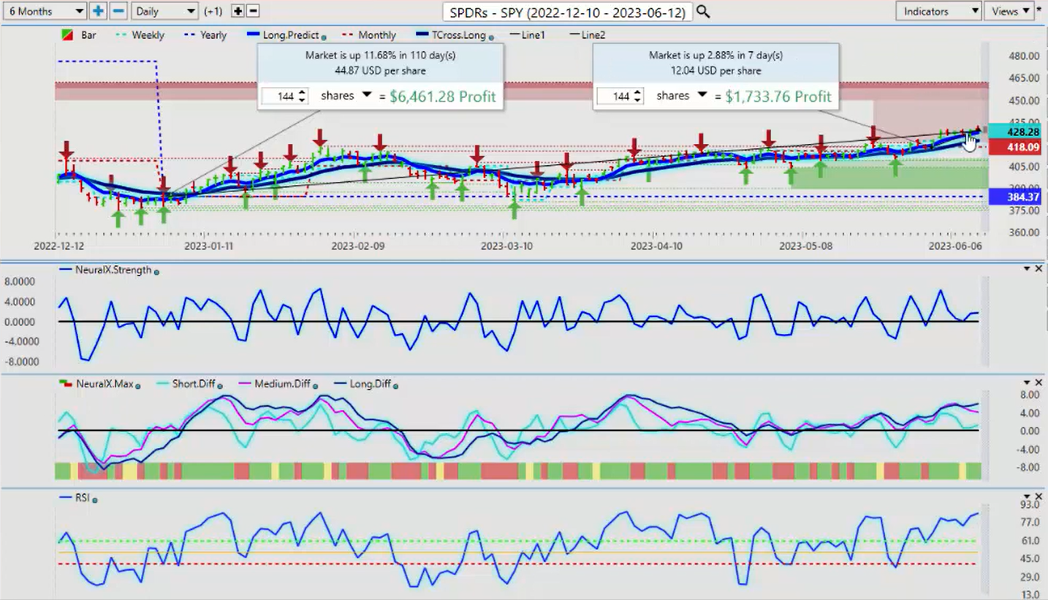Toggle the Weekly legend item
This screenshot has height=600, width=1048.
pyautogui.click(x=140, y=35)
